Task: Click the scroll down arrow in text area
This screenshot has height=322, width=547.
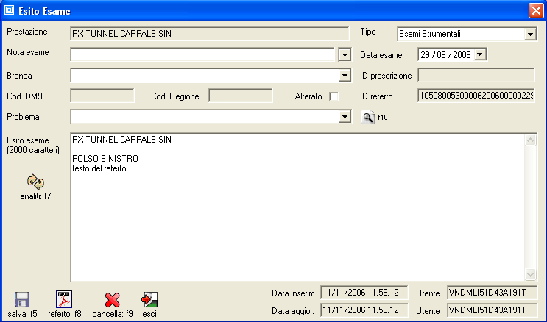Action: tap(529, 274)
